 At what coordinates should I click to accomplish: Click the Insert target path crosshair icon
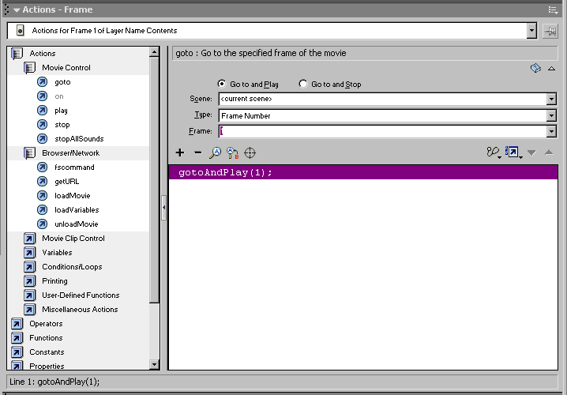[x=250, y=152]
